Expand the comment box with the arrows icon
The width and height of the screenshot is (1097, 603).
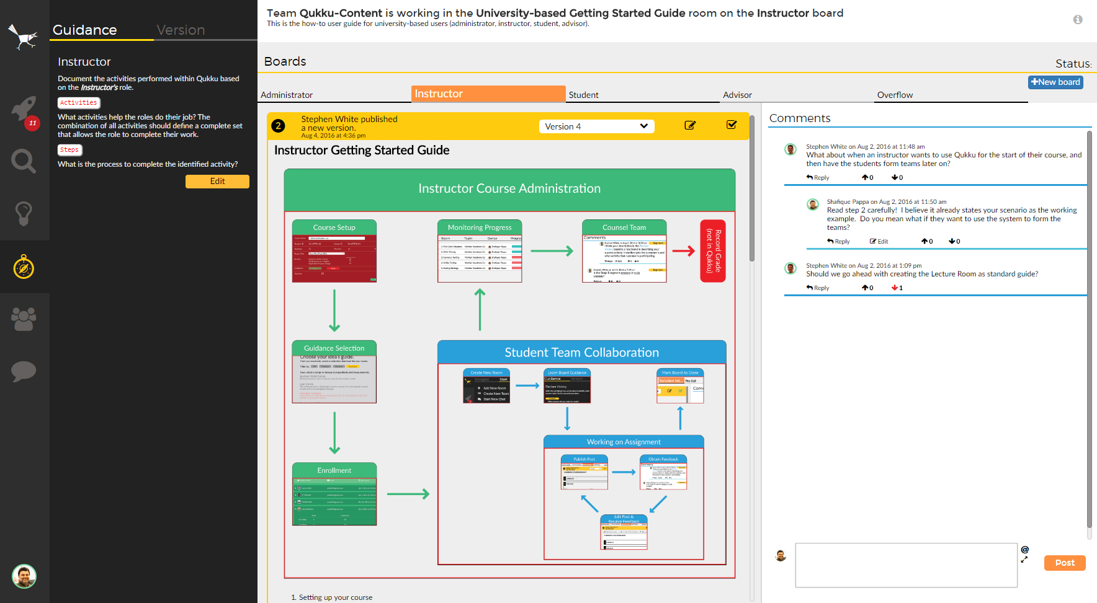[1024, 560]
